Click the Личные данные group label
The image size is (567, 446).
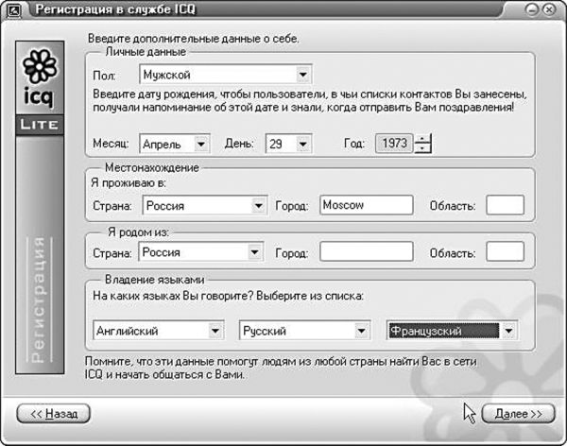tap(146, 52)
